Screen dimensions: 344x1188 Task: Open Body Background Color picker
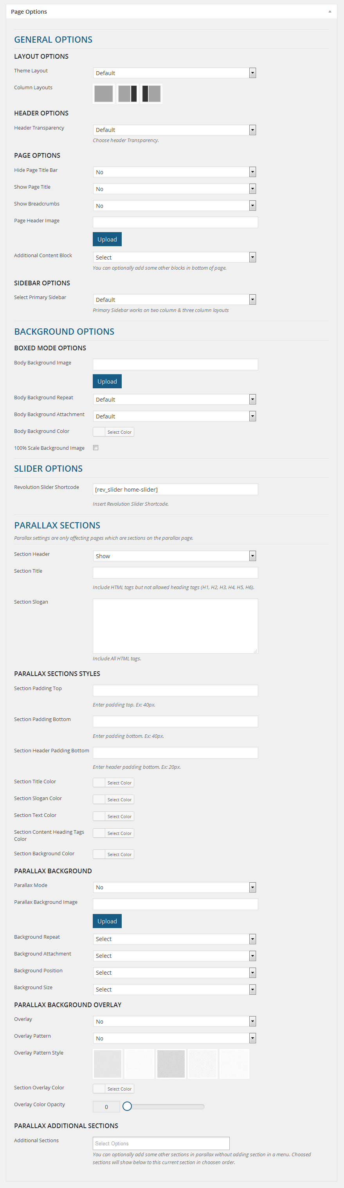113,432
